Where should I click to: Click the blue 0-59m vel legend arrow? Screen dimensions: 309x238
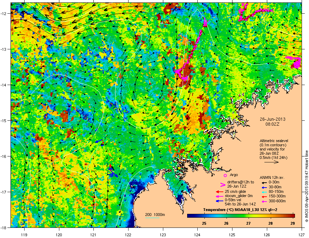point(219,201)
